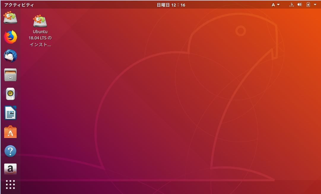Click the volume speaker icon
The image size is (321, 194).
pyautogui.click(x=299, y=5)
